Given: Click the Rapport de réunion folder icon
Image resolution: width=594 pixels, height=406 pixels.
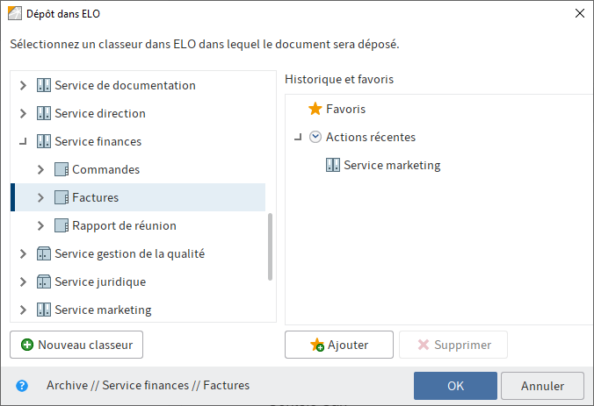Looking at the screenshot, I should point(62,225).
